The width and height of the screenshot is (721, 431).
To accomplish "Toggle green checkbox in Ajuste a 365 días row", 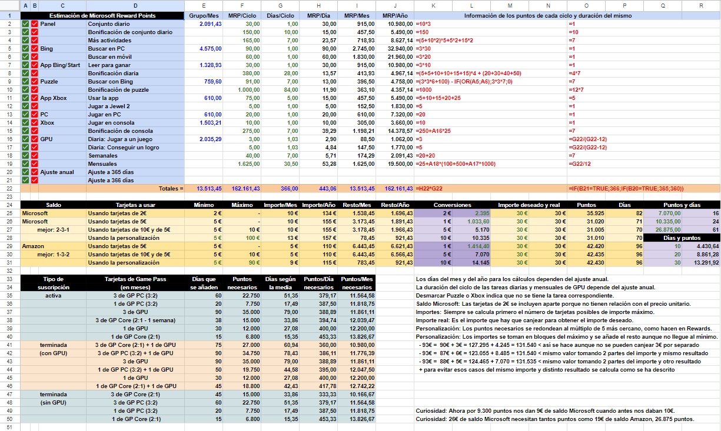I will [25, 172].
